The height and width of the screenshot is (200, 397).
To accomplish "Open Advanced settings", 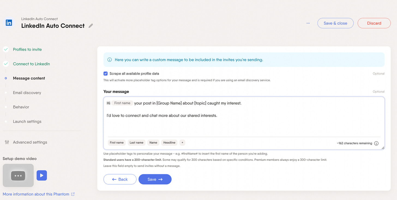I will point(30,142).
